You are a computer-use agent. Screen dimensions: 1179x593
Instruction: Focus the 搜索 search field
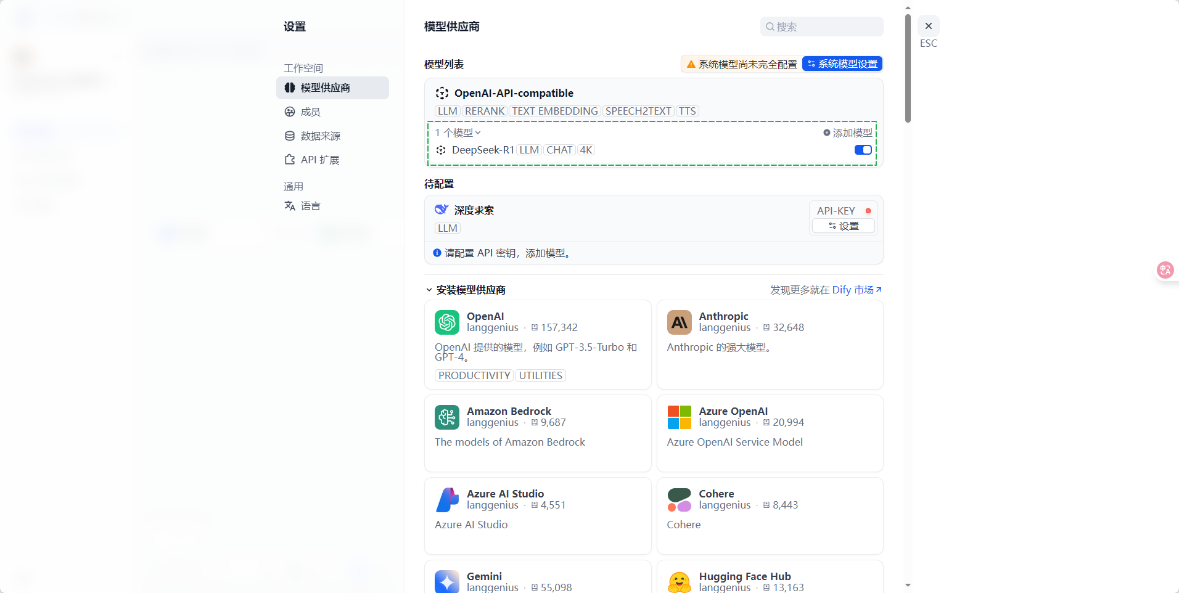(821, 27)
